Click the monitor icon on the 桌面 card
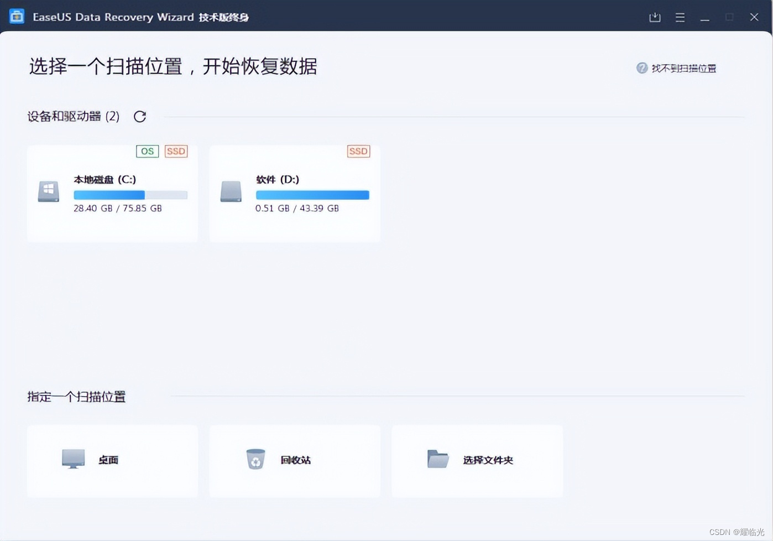 tap(74, 459)
